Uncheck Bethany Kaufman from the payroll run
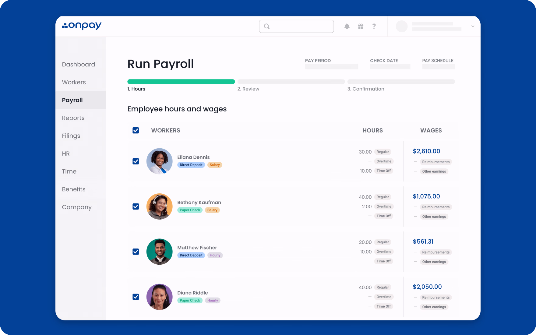536x335 pixels. click(x=136, y=206)
